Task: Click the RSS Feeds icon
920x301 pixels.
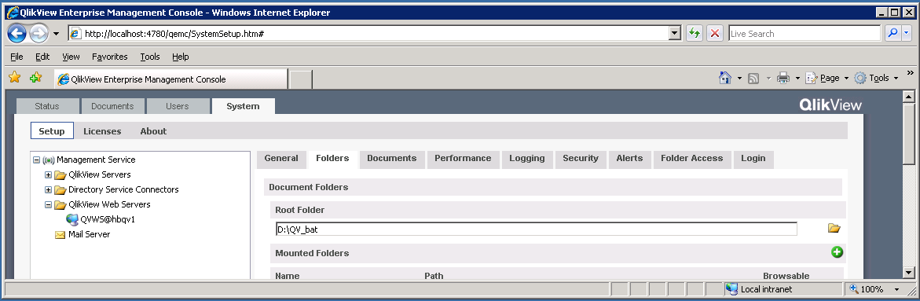Action: 754,78
